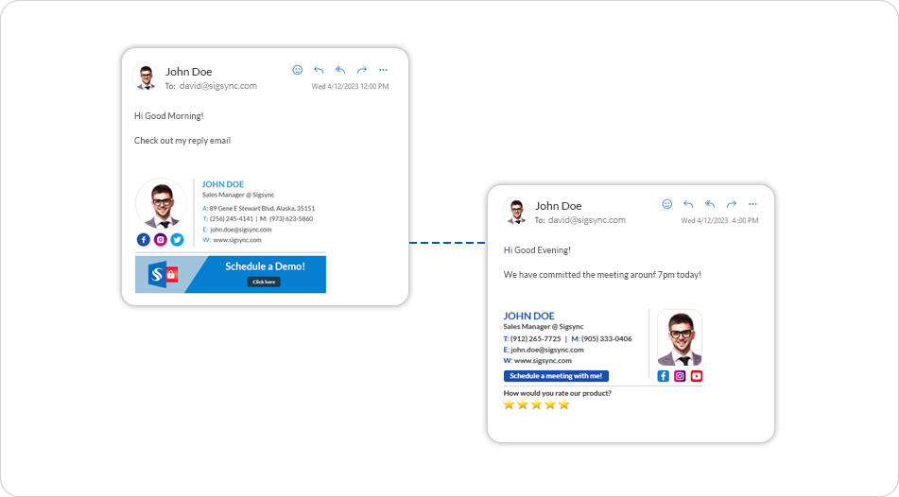
Task: Click the YouTube icon in the signature
Action: (697, 376)
